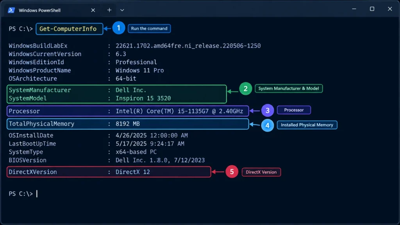Image resolution: width=400 pixels, height=225 pixels.
Task: Click the SystemModel property name
Action: pyautogui.click(x=28, y=98)
